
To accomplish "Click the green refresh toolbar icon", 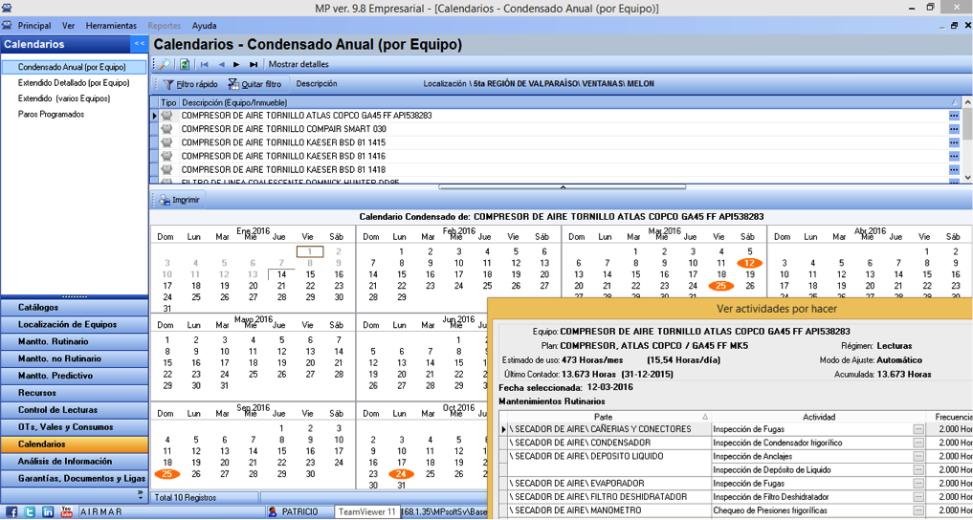I will [x=185, y=64].
